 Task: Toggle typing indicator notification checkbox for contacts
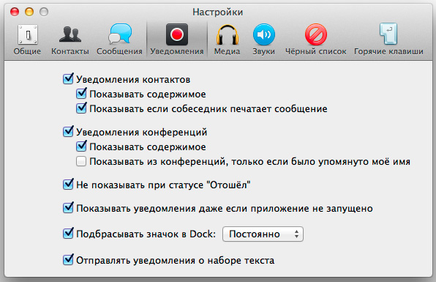[x=81, y=108]
